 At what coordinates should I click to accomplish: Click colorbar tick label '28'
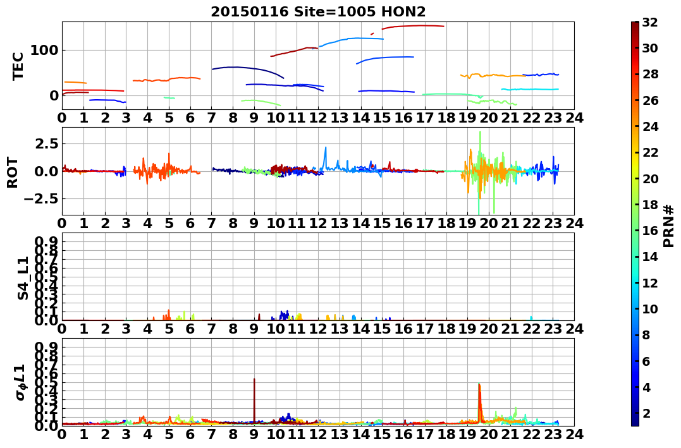pyautogui.click(x=650, y=74)
